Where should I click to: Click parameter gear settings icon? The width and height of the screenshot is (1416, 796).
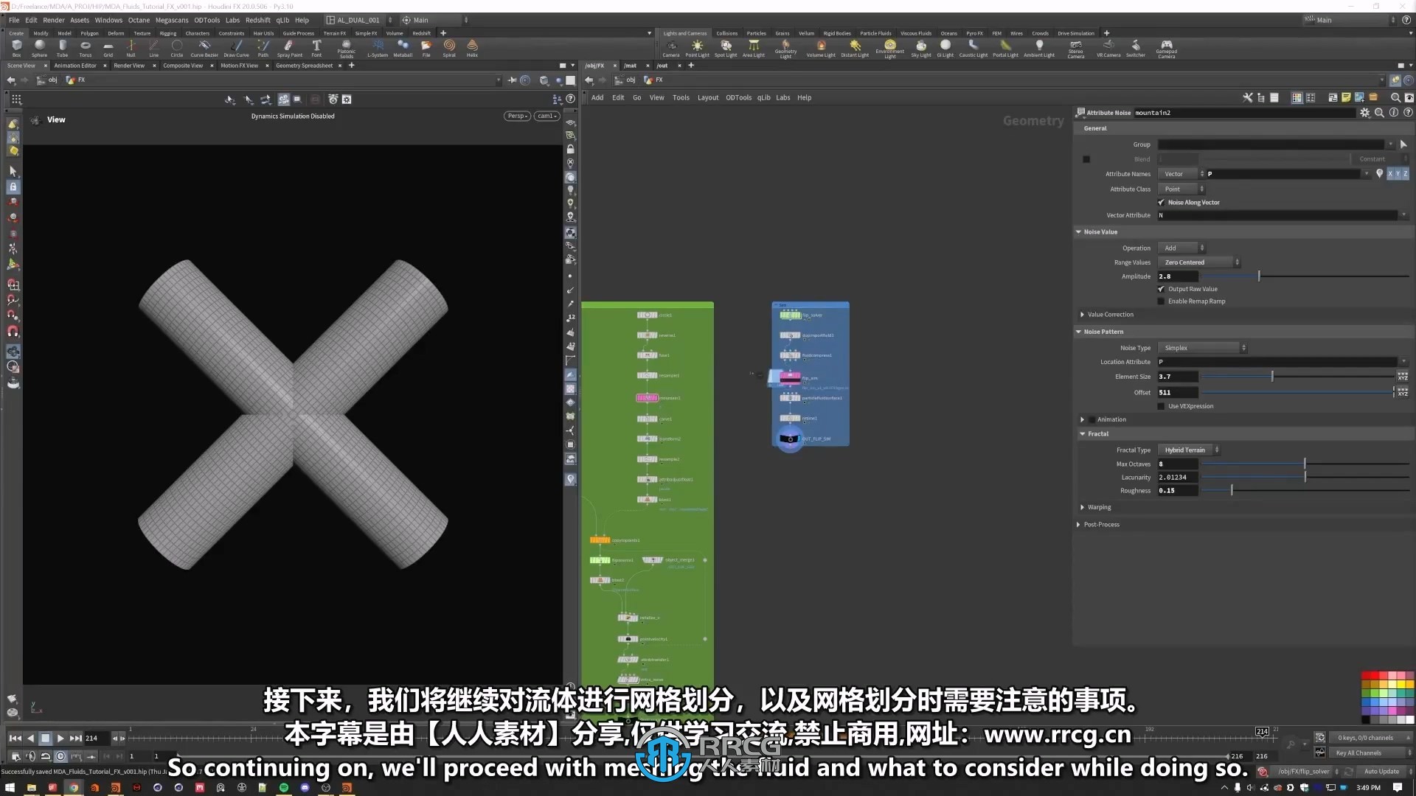point(1365,113)
